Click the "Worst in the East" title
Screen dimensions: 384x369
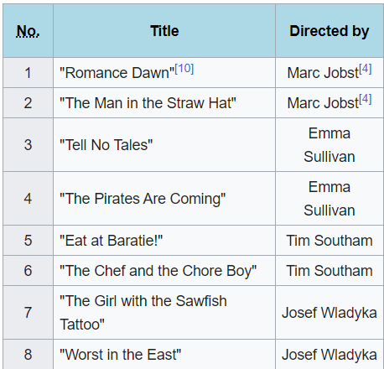tap(120, 355)
